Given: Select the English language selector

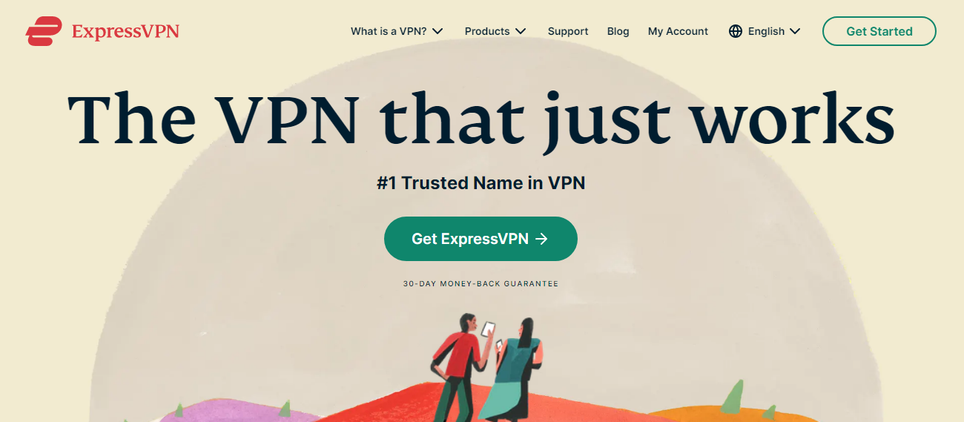Looking at the screenshot, I should [765, 31].
